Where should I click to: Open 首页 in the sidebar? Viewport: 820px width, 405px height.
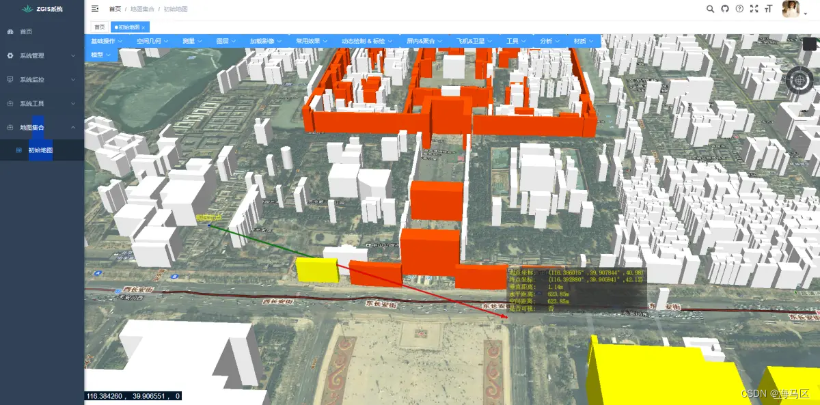pyautogui.click(x=42, y=32)
